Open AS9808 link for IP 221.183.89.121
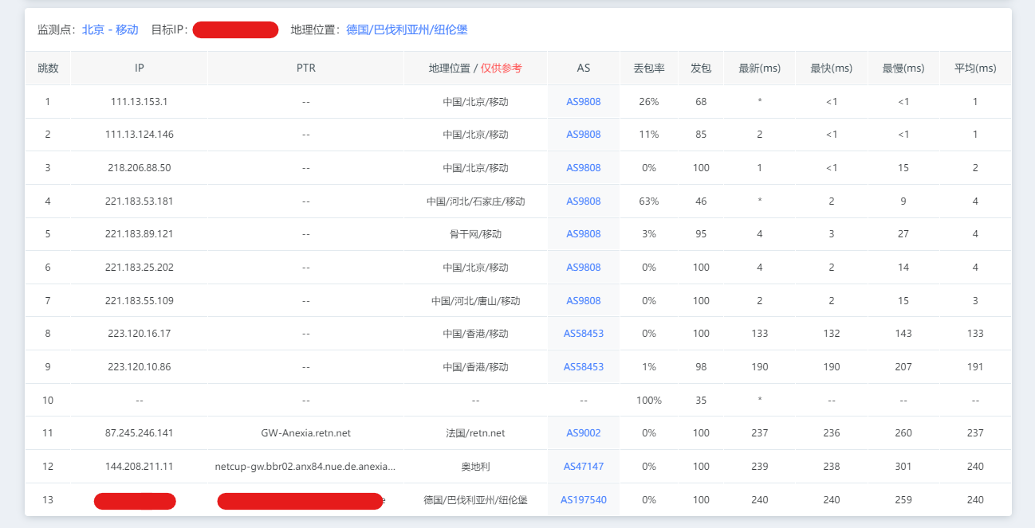Screen dimensions: 1035x528 tap(584, 234)
